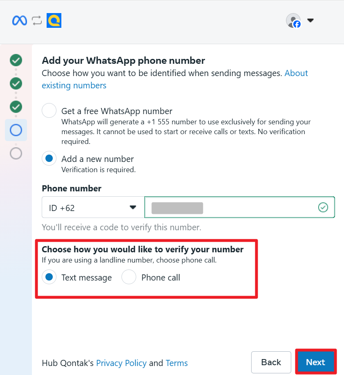This screenshot has height=375, width=344.
Task: Choose Text message verification method
Action: (49, 277)
